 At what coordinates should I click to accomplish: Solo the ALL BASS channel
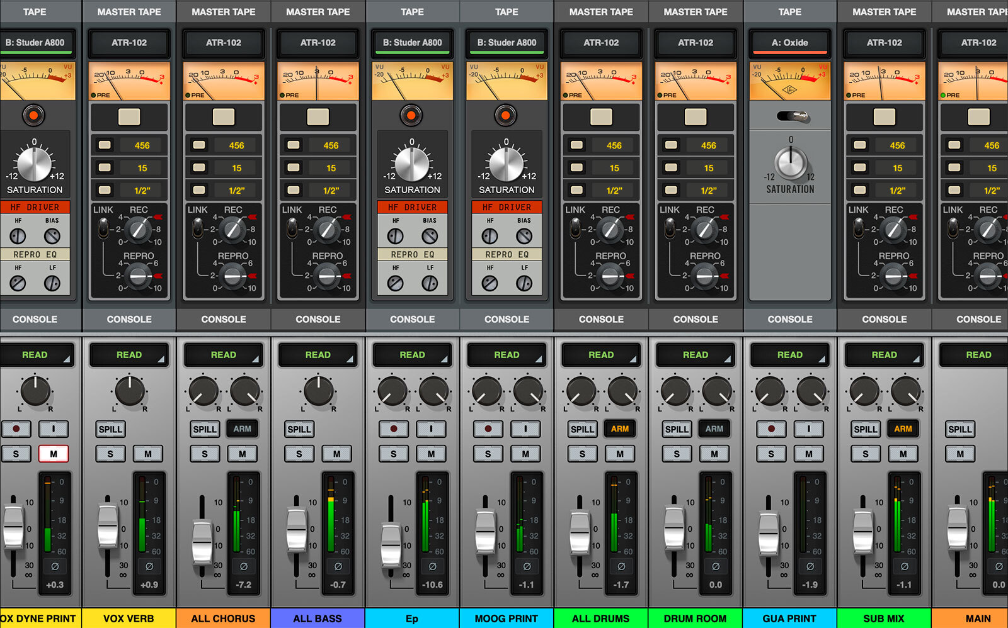(299, 454)
